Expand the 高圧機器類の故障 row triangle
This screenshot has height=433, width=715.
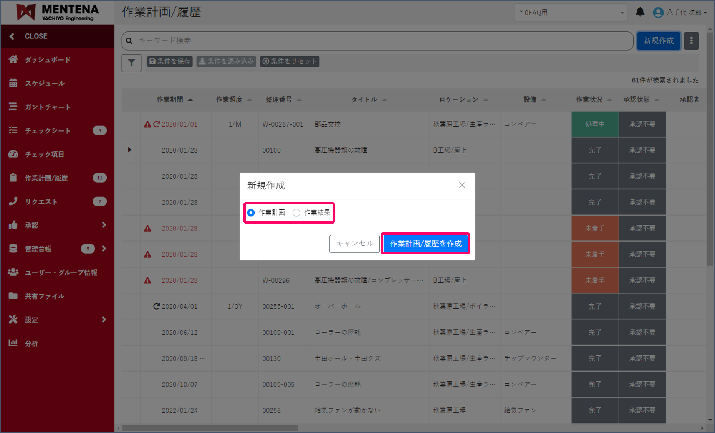(130, 150)
